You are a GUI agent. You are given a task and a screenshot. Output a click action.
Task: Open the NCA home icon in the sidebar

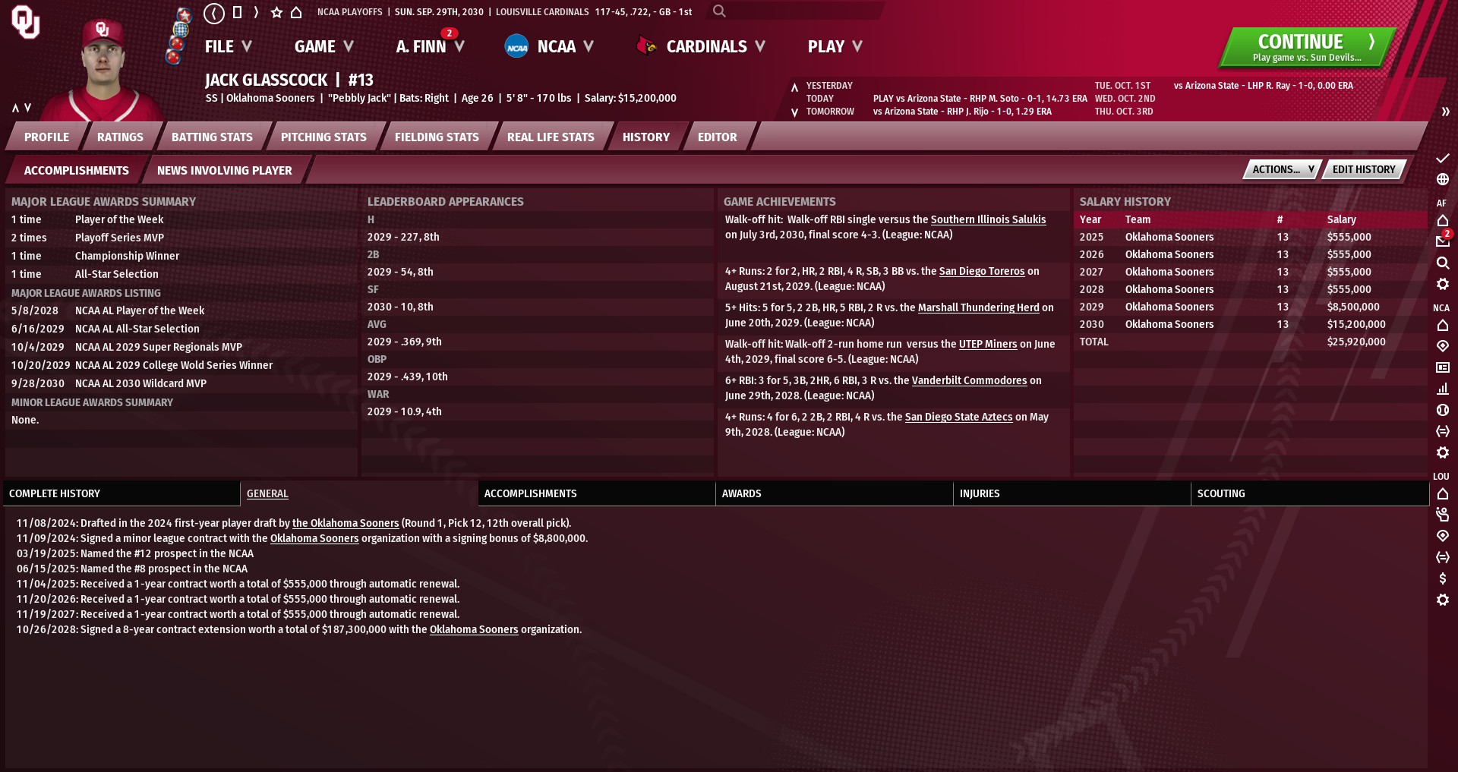[x=1443, y=325]
